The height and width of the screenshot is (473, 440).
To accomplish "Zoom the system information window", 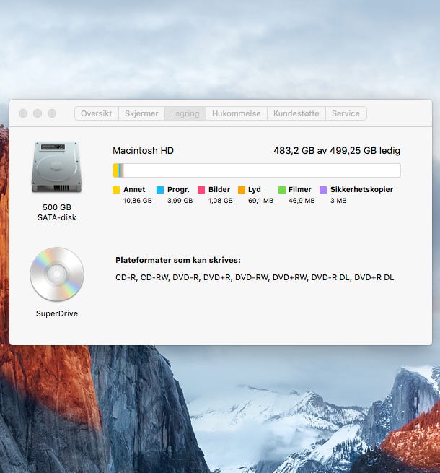I will point(52,113).
